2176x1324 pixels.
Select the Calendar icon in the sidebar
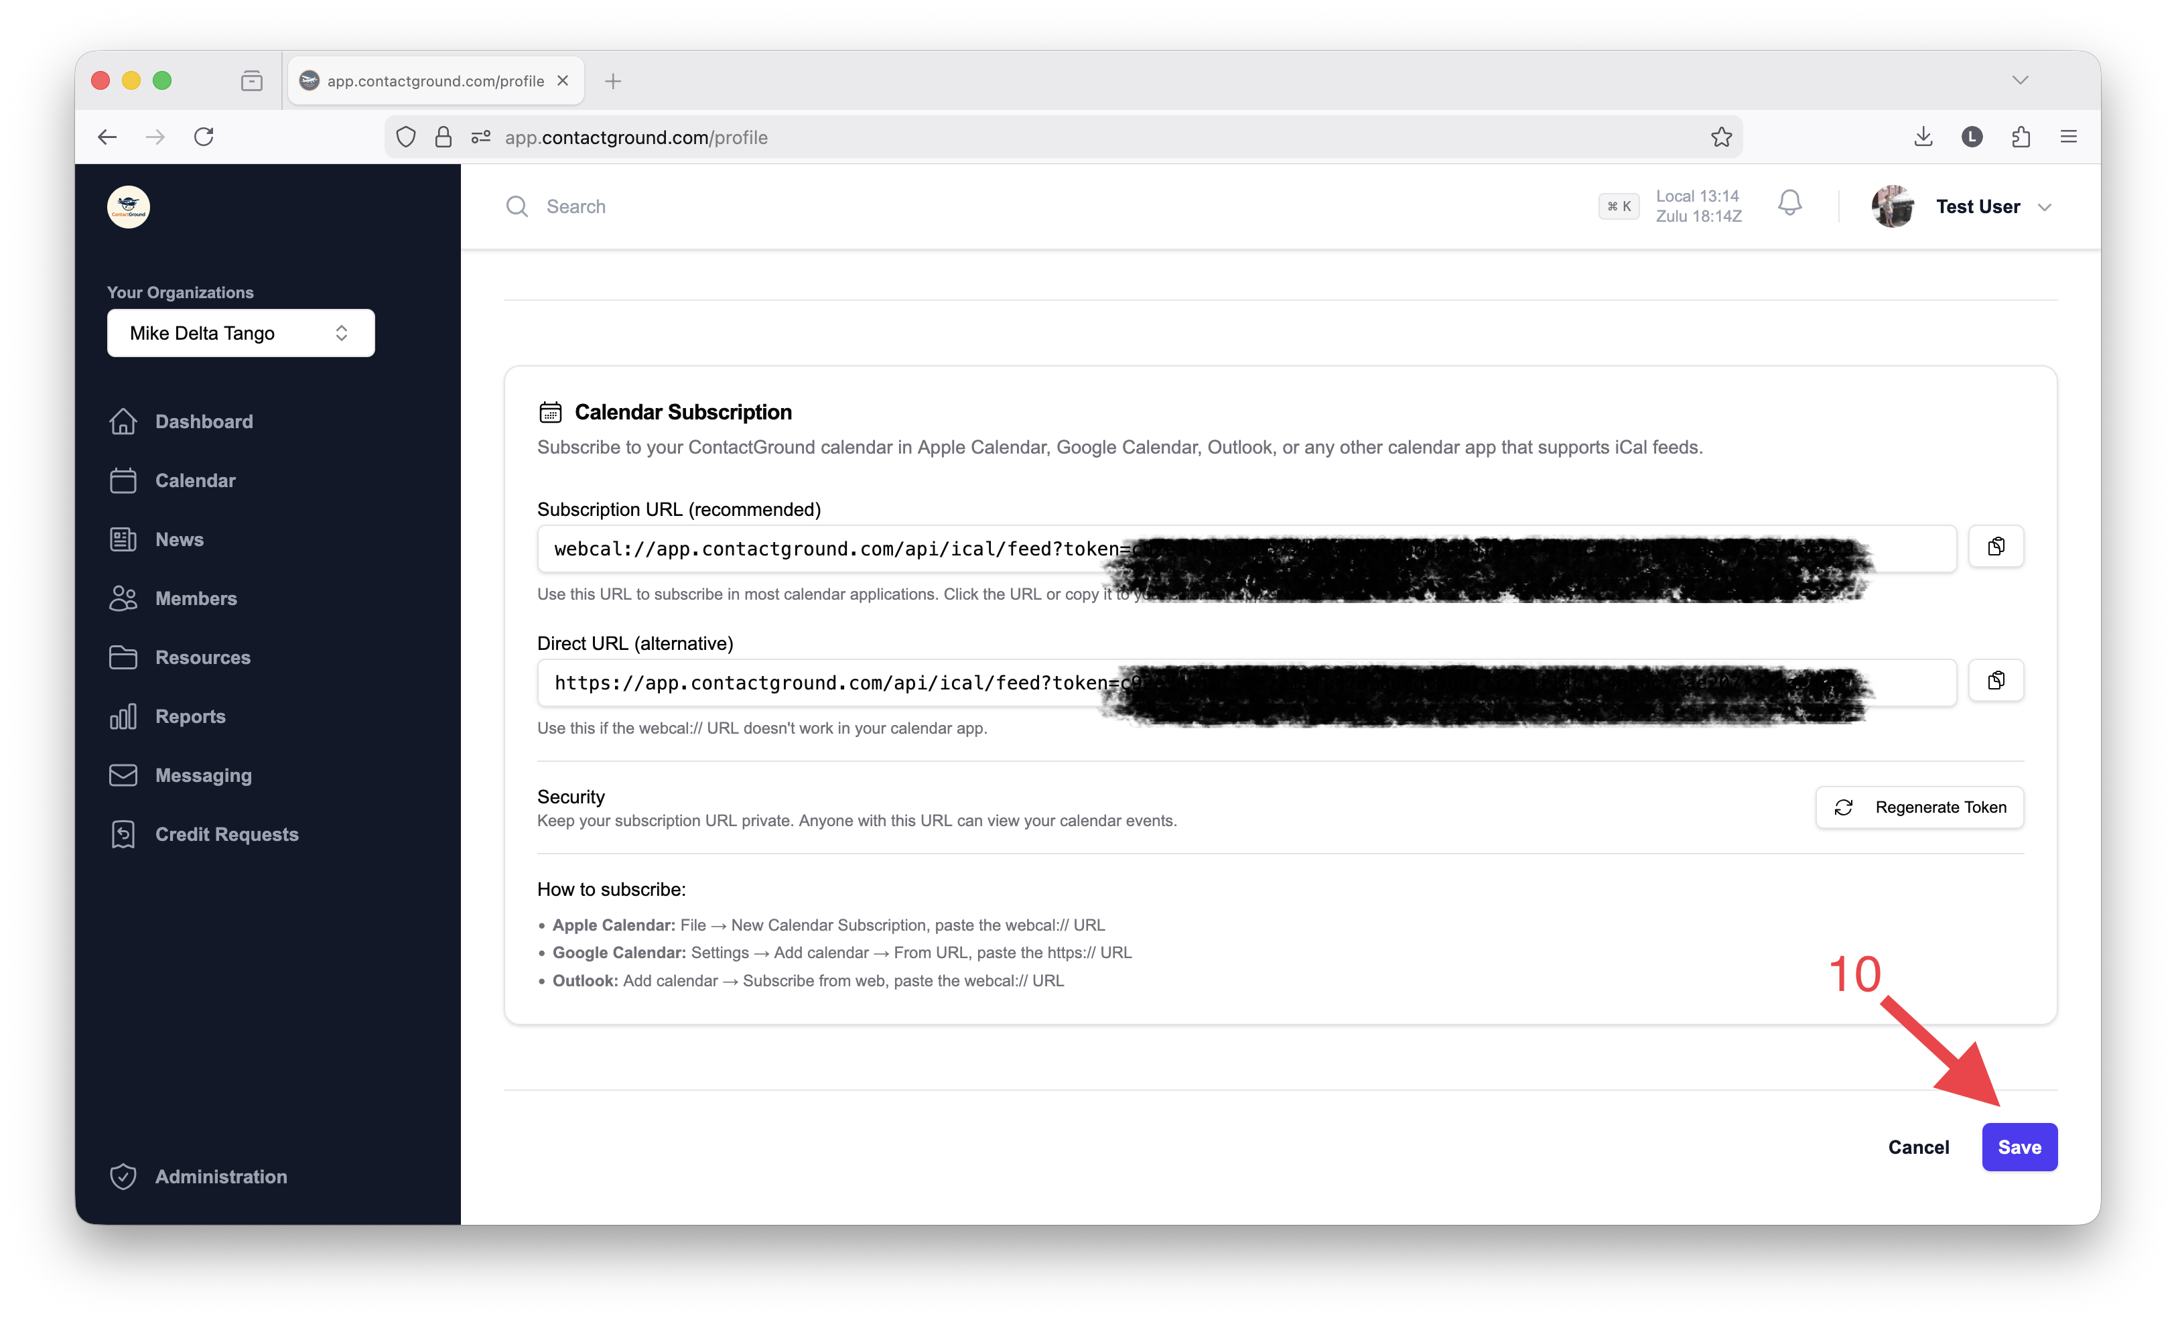(x=124, y=480)
